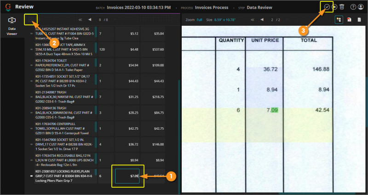Click the trash delete icon
Viewport: 368px width, 195px height.
pyautogui.click(x=342, y=7)
